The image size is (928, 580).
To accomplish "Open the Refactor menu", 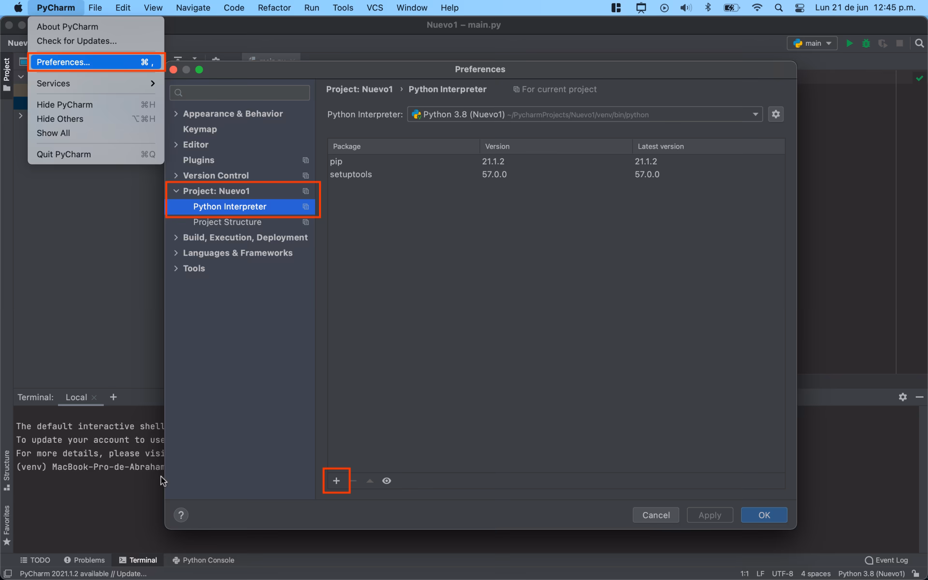I will [274, 8].
